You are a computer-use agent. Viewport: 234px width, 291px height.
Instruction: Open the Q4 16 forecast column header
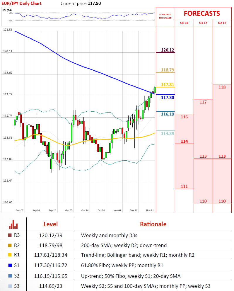184,23
